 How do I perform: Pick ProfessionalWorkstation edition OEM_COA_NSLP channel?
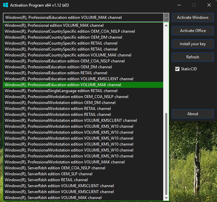pos(83,97)
